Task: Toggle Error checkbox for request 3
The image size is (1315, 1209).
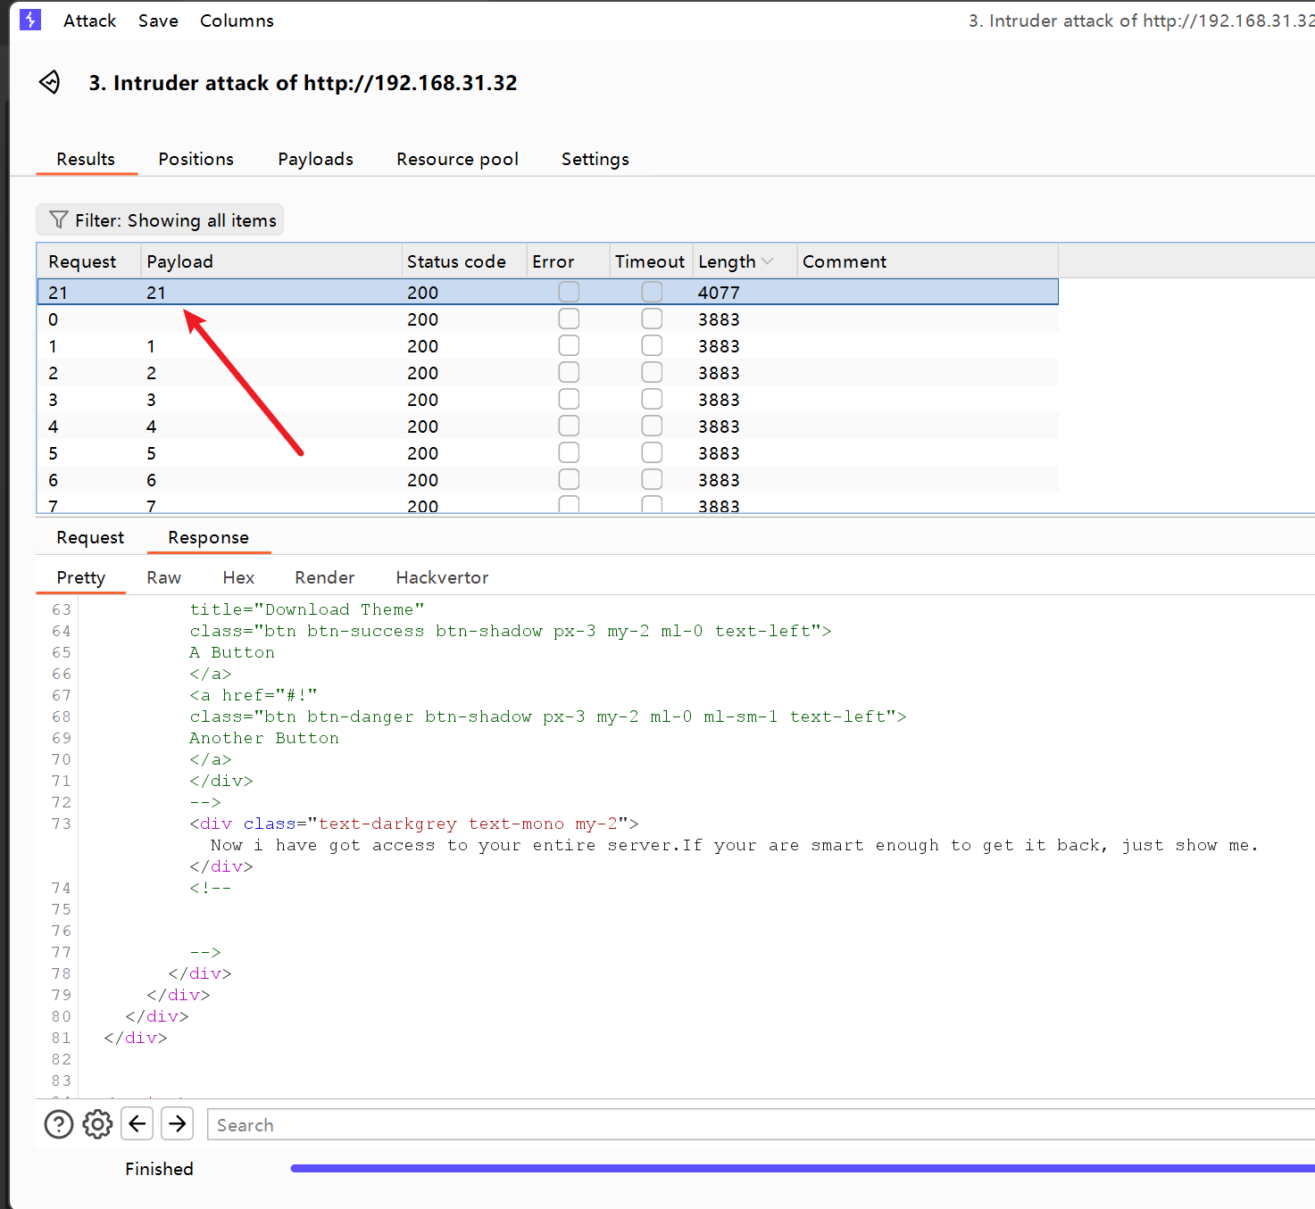Action: (569, 399)
